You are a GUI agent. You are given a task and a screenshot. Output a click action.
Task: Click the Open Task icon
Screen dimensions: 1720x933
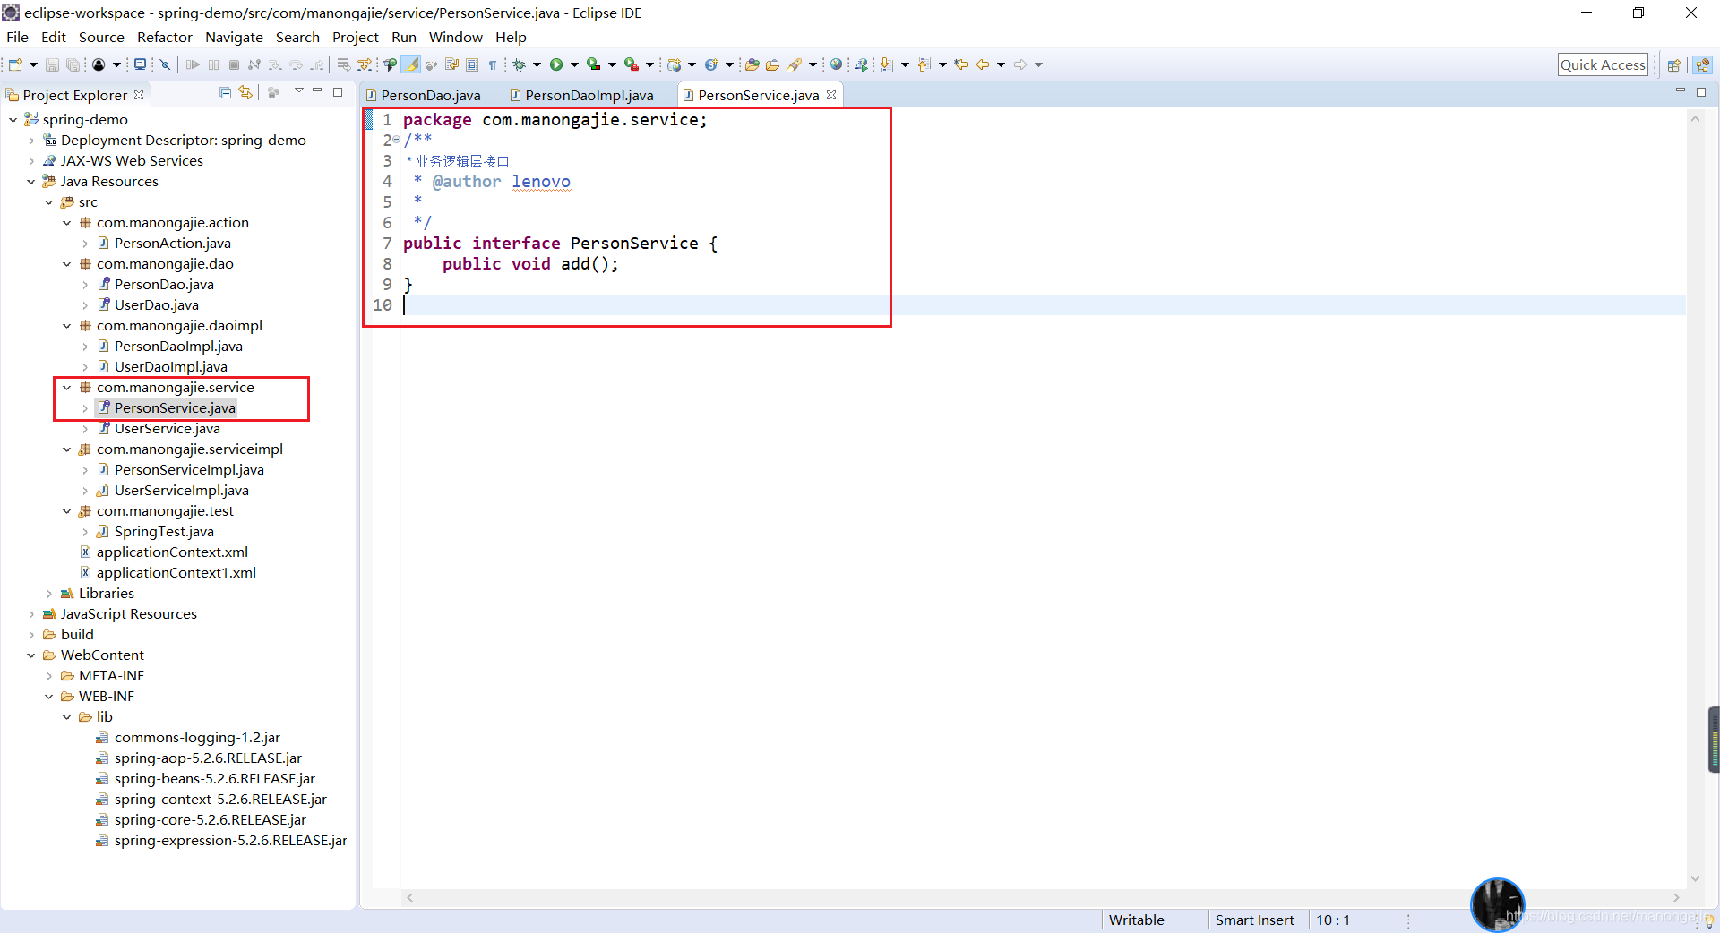click(x=772, y=64)
